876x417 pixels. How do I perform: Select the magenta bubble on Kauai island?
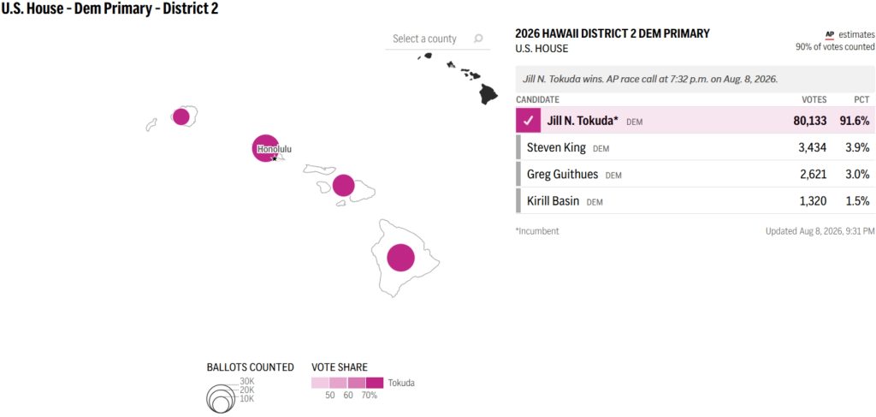pos(181,116)
